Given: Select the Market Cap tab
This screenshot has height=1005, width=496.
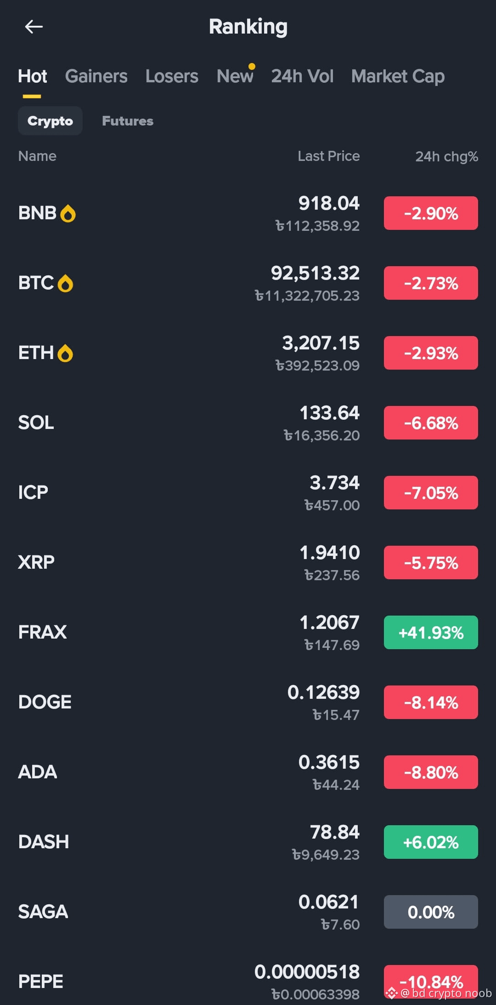Looking at the screenshot, I should click(x=398, y=76).
